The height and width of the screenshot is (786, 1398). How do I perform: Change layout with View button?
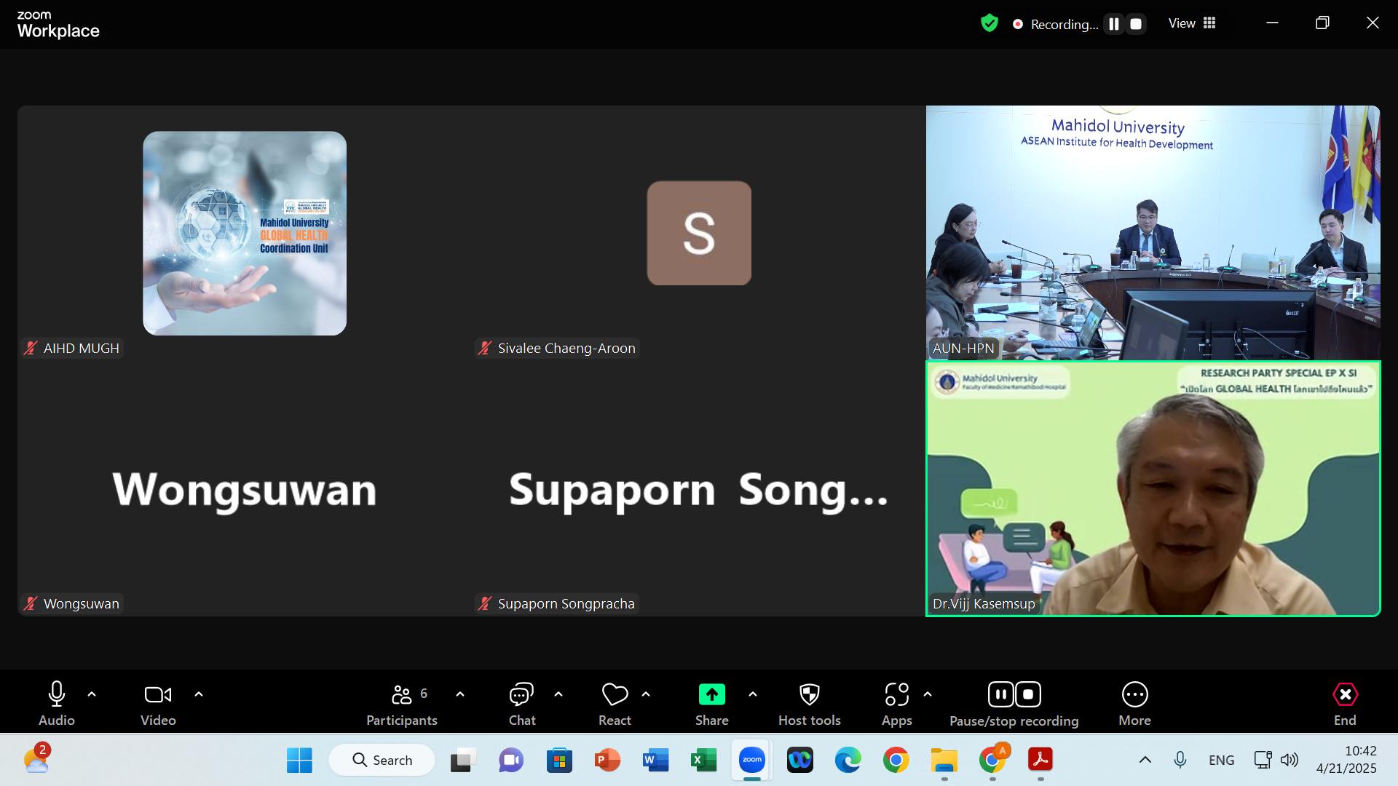point(1192,23)
